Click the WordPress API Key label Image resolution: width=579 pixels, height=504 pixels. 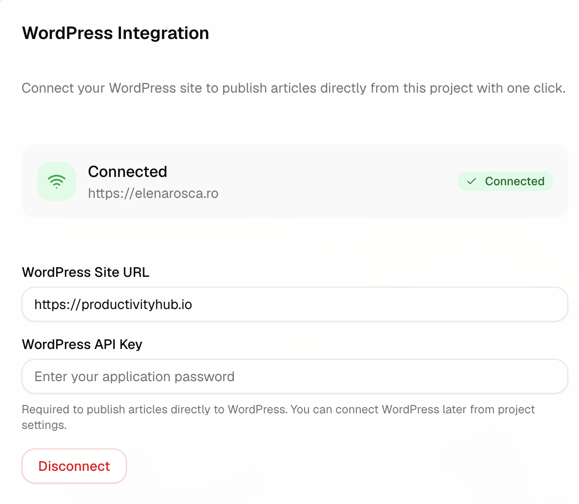pos(82,344)
